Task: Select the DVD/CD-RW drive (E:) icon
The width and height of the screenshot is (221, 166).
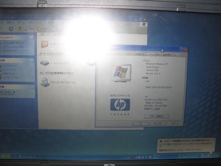Action: coord(45,82)
